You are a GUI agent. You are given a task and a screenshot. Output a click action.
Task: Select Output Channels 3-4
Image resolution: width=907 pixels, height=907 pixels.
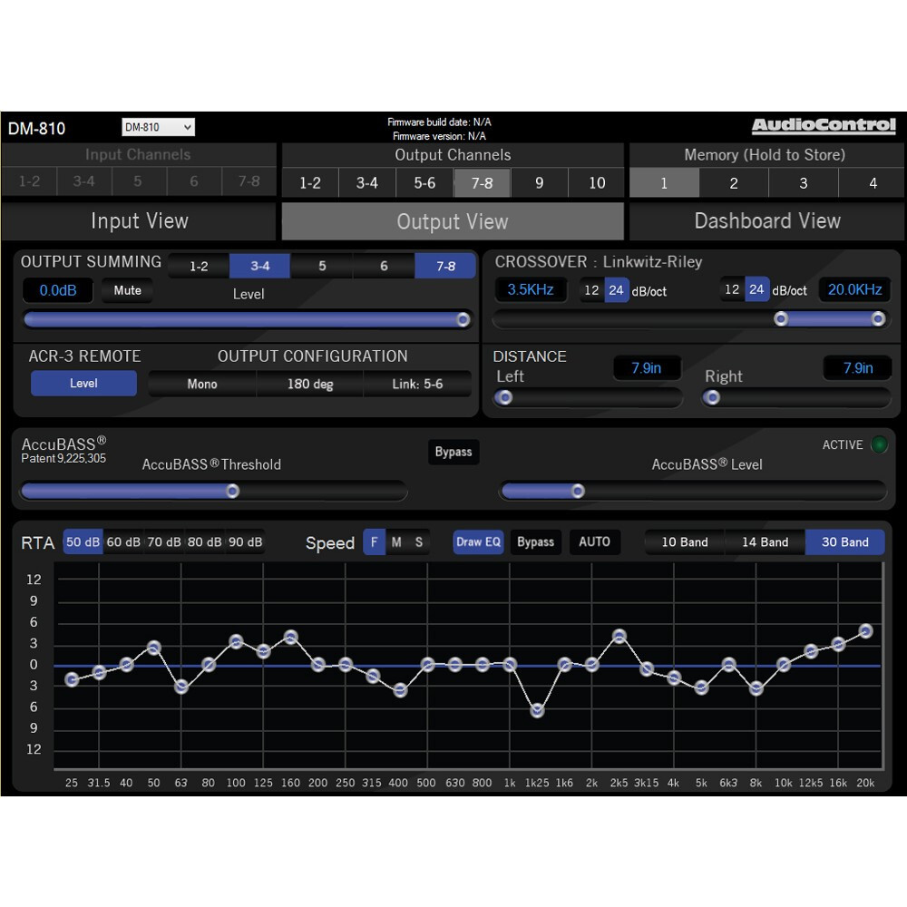point(367,183)
